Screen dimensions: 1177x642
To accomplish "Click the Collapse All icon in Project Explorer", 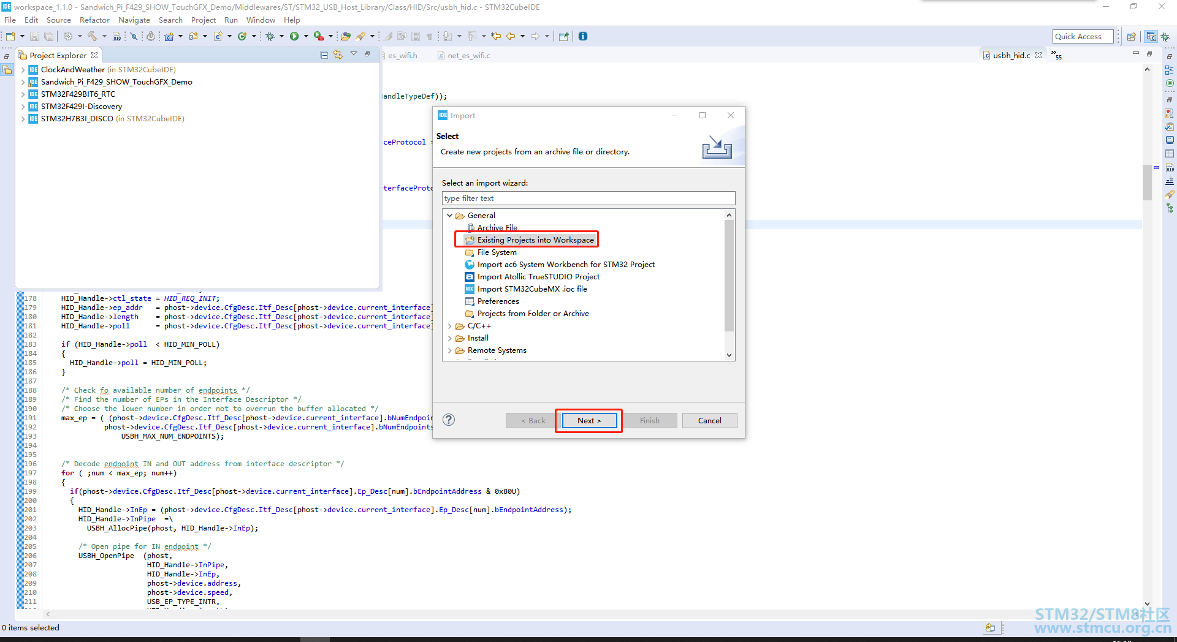I will coord(324,55).
